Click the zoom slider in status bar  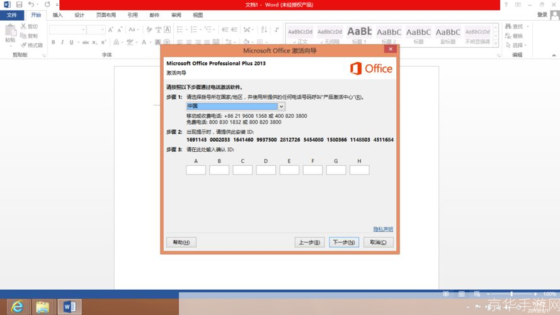511,294
